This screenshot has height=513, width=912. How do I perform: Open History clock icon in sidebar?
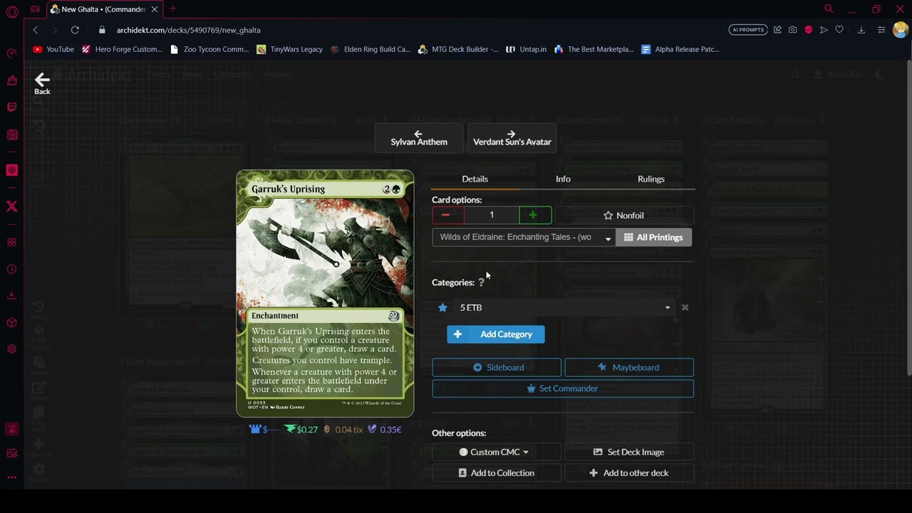pos(11,269)
